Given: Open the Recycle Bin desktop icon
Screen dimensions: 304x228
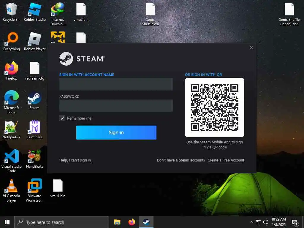Looking at the screenshot, I should tap(12, 12).
